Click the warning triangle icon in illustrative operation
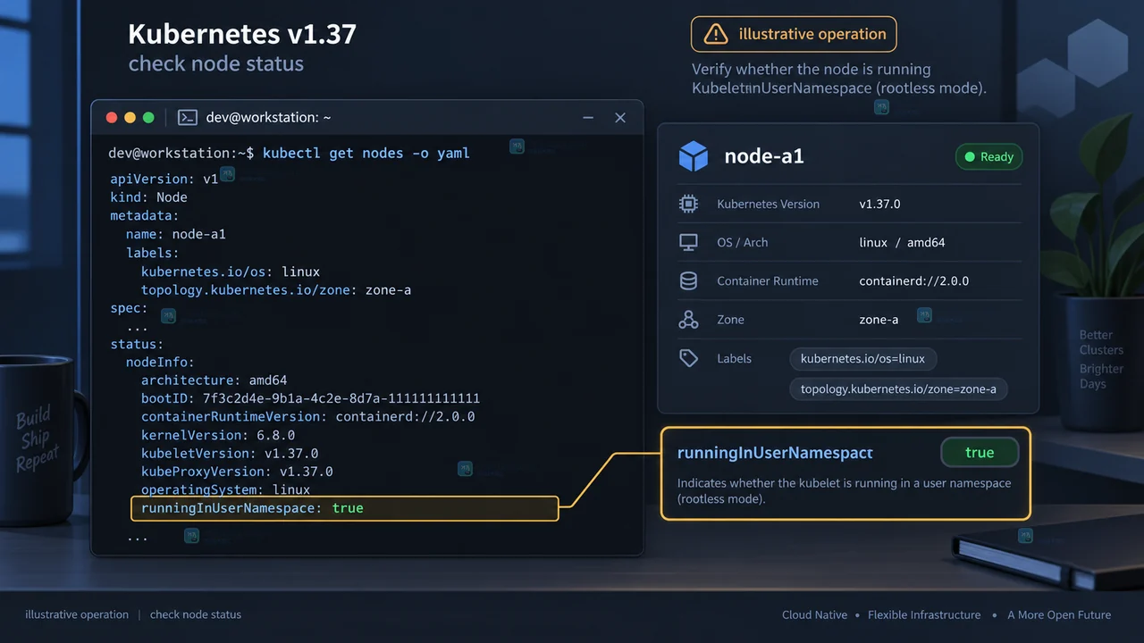Screen dimensions: 1144x643 click(x=715, y=35)
